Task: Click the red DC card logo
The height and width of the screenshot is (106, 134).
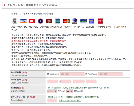Action: pyautogui.click(x=32, y=21)
